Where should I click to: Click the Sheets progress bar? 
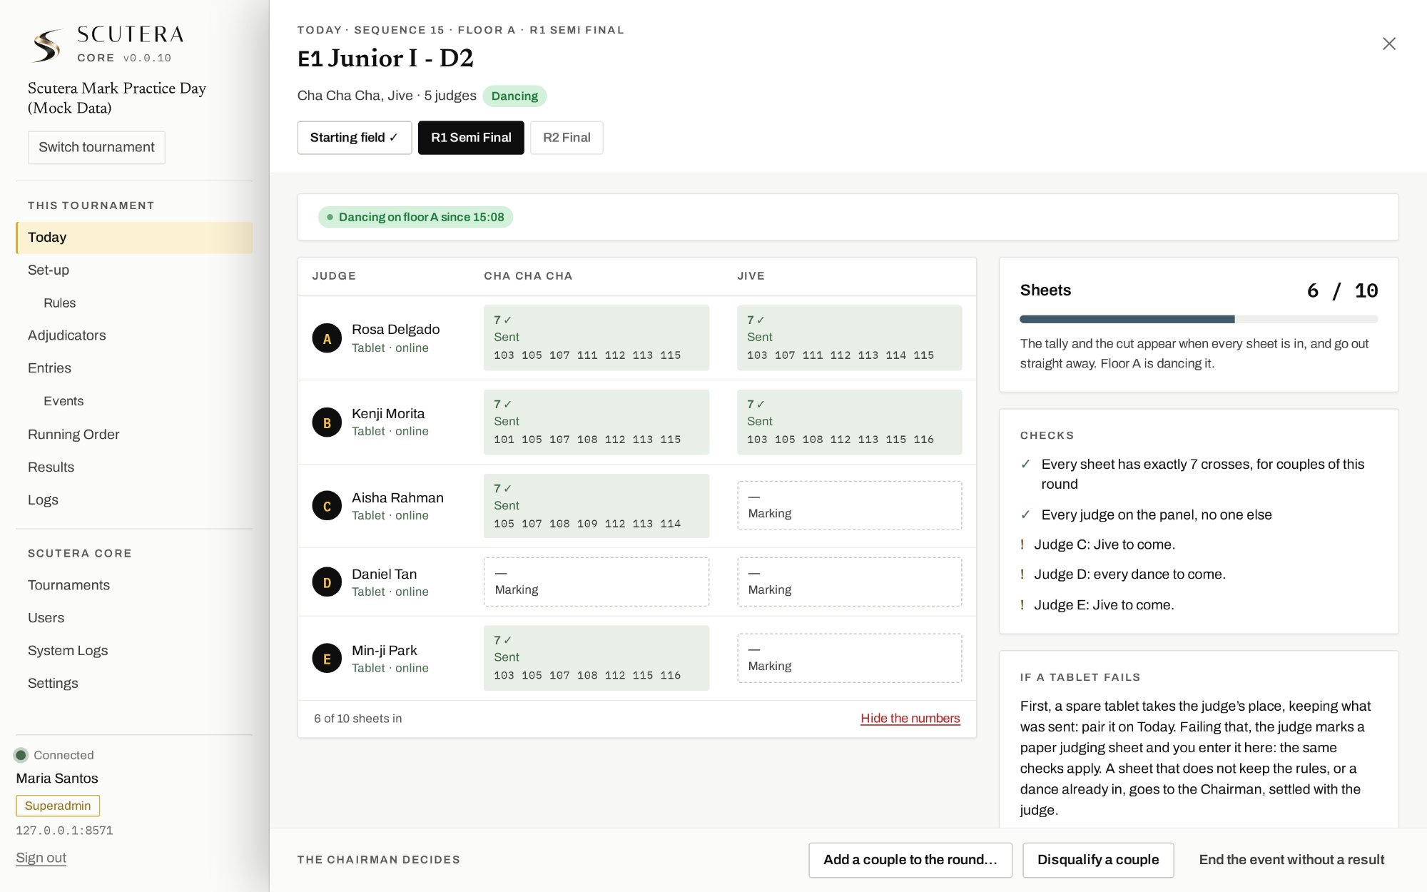tap(1199, 319)
